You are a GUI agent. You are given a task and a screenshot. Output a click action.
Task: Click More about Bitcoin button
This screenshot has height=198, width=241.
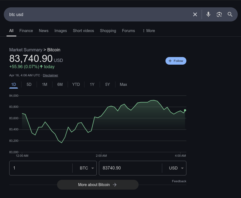click(x=98, y=185)
